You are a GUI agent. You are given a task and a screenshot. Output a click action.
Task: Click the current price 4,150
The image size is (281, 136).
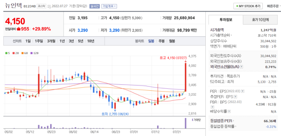click(x=15, y=21)
